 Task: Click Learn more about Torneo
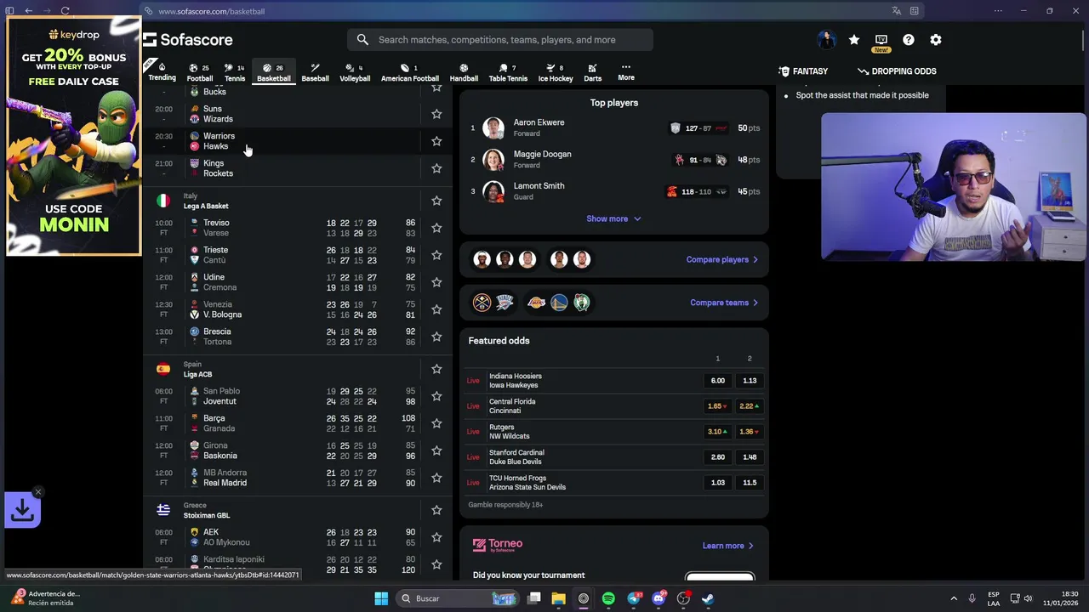pos(728,546)
